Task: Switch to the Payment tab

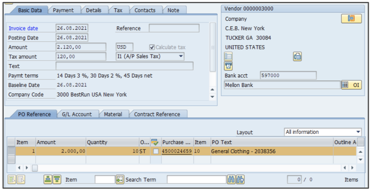Action: tap(63, 10)
